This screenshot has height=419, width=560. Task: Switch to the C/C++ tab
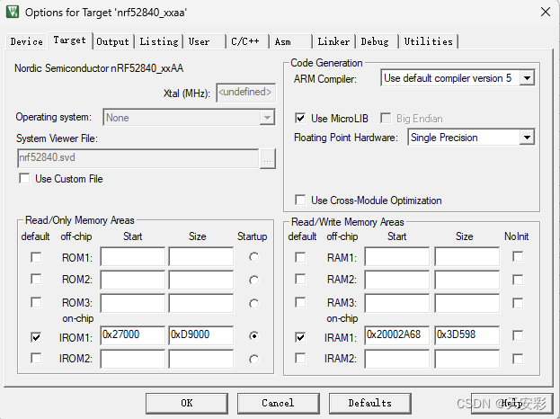(x=247, y=41)
